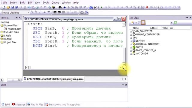Open the I/O View panel options arrow

pos(187,18)
